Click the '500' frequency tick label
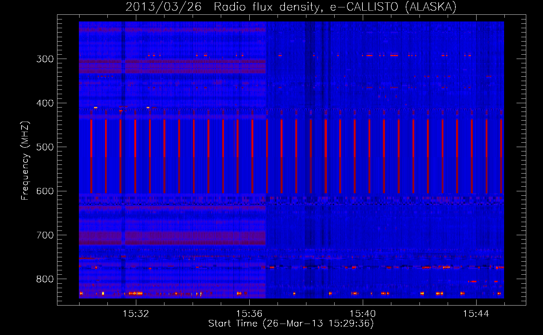The image size is (543, 335). point(45,147)
